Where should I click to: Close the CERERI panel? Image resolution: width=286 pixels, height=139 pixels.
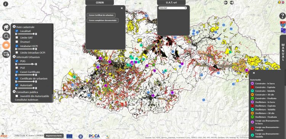coord(122,8)
